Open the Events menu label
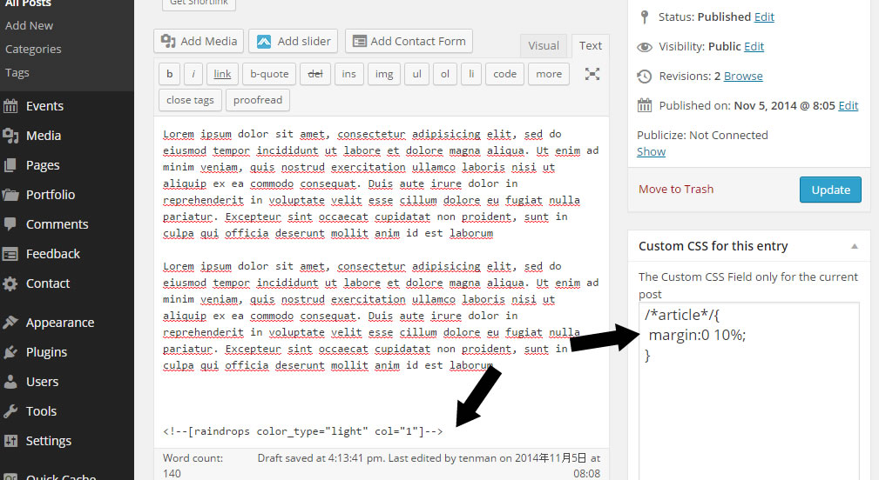Image resolution: width=879 pixels, height=480 pixels. pyautogui.click(x=44, y=106)
